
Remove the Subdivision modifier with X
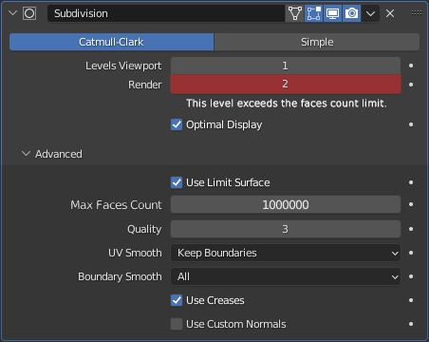coord(390,13)
